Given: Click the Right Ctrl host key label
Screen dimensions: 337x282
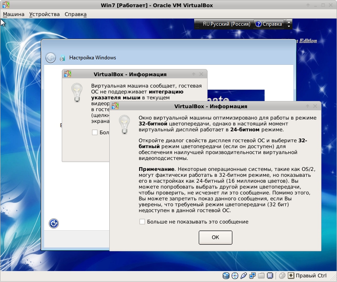Looking at the screenshot, I should [311, 276].
